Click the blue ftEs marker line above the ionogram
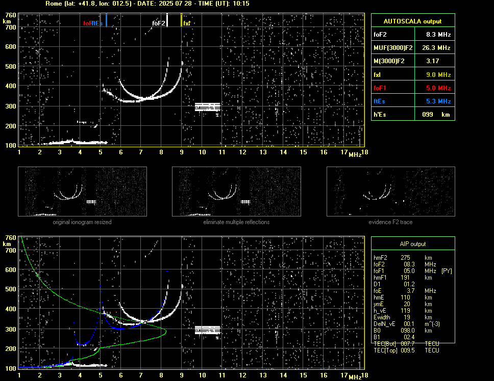The height and width of the screenshot is (381, 494). click(x=107, y=20)
